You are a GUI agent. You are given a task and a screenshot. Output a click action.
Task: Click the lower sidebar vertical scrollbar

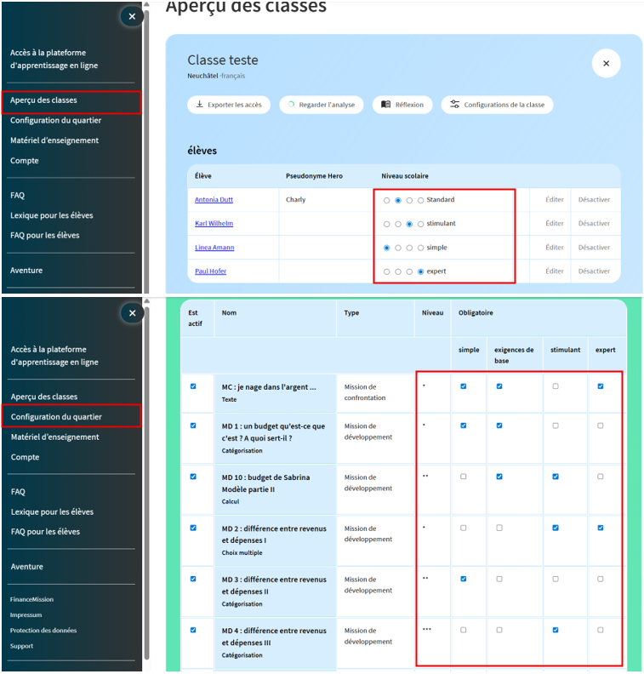pos(145,477)
